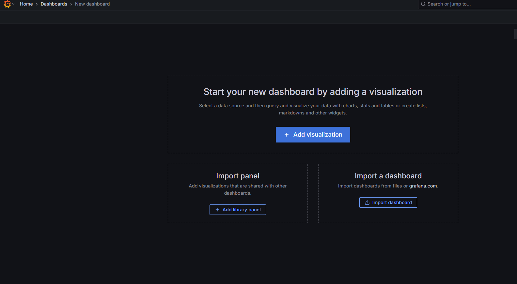Open the Dashboards breadcrumb link

coord(54,4)
